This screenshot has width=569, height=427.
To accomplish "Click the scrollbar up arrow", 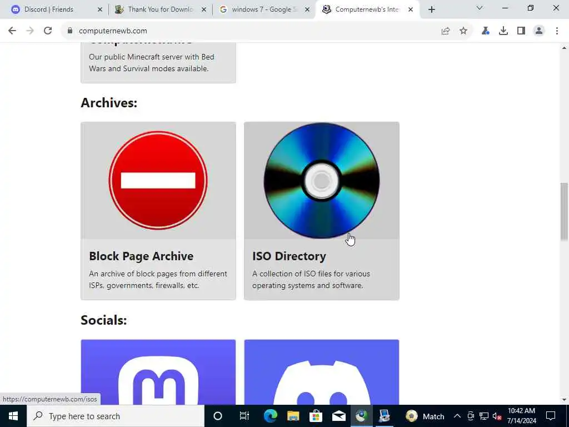I will tap(564, 48).
